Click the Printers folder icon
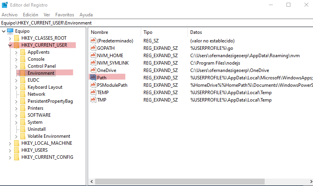 click(23, 108)
